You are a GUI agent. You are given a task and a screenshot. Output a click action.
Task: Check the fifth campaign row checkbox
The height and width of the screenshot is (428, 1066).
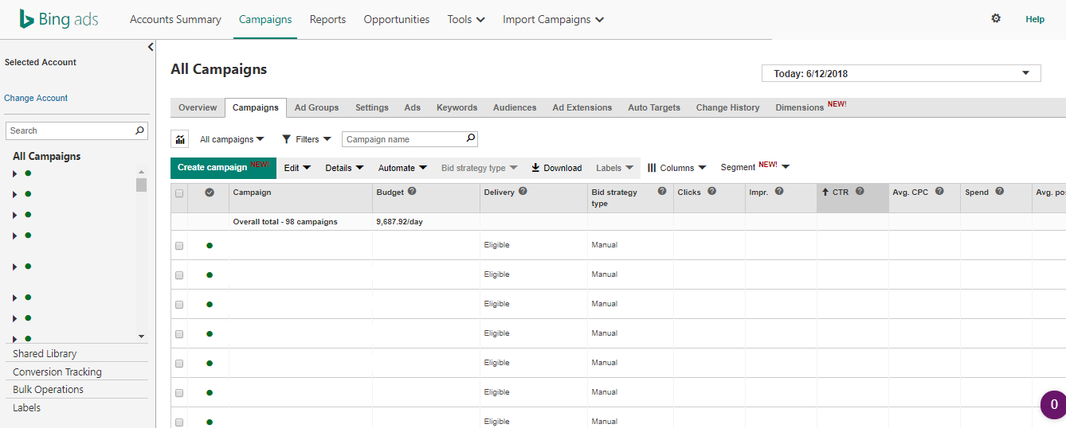point(179,364)
